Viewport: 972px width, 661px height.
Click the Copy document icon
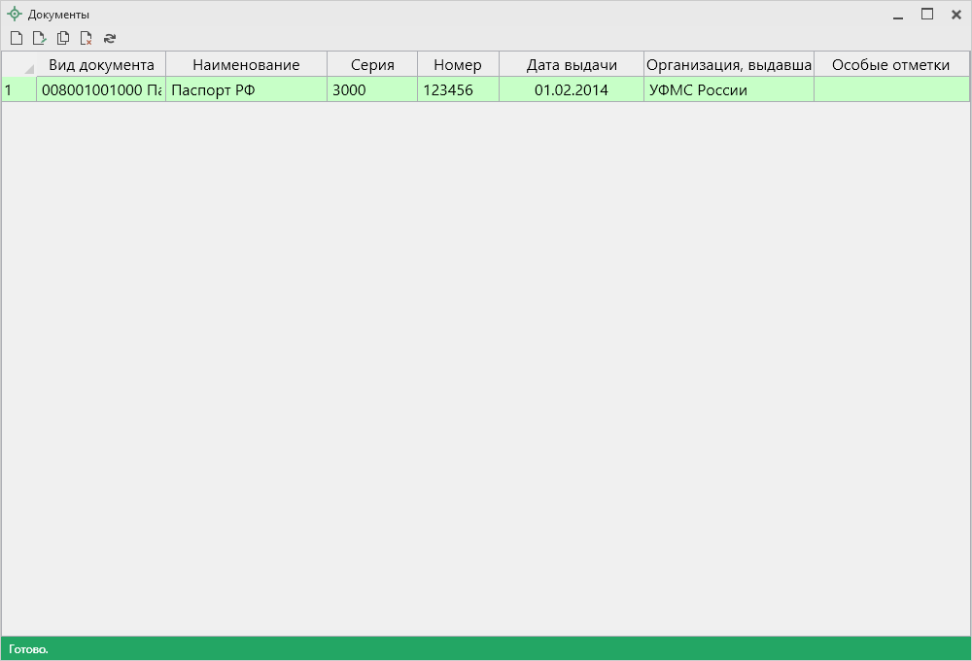click(x=63, y=39)
